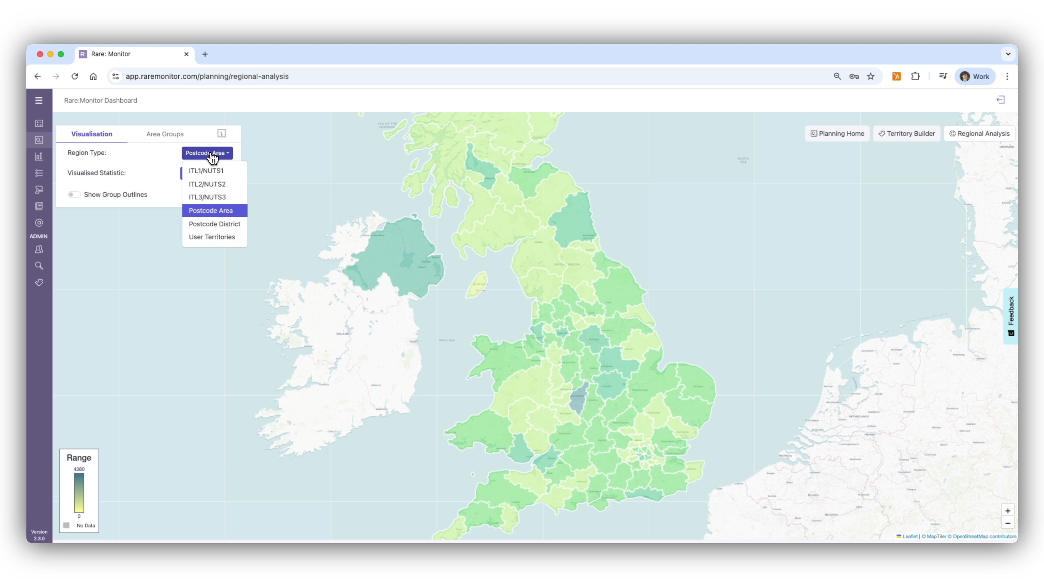Click the Planning Home button
The width and height of the screenshot is (1044, 587).
(837, 133)
